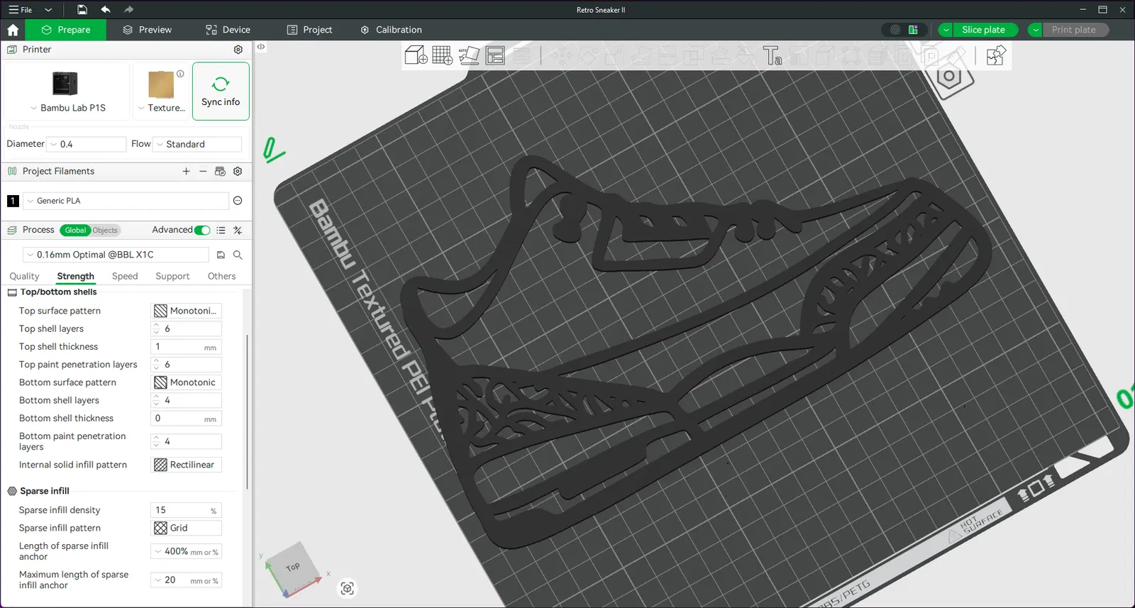The height and width of the screenshot is (608, 1135).
Task: Toggle the Advanced settings switch
Action: point(202,230)
